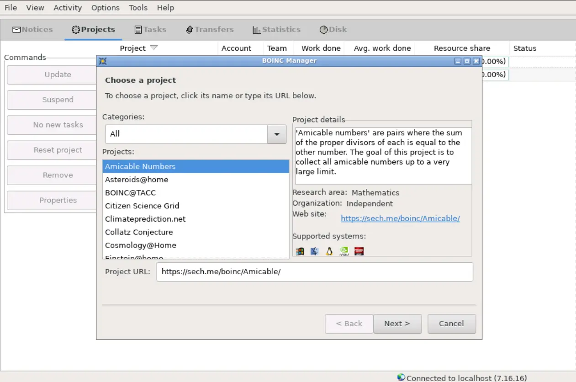
Task: Click the Project column sort arrow
Action: pyautogui.click(x=154, y=48)
